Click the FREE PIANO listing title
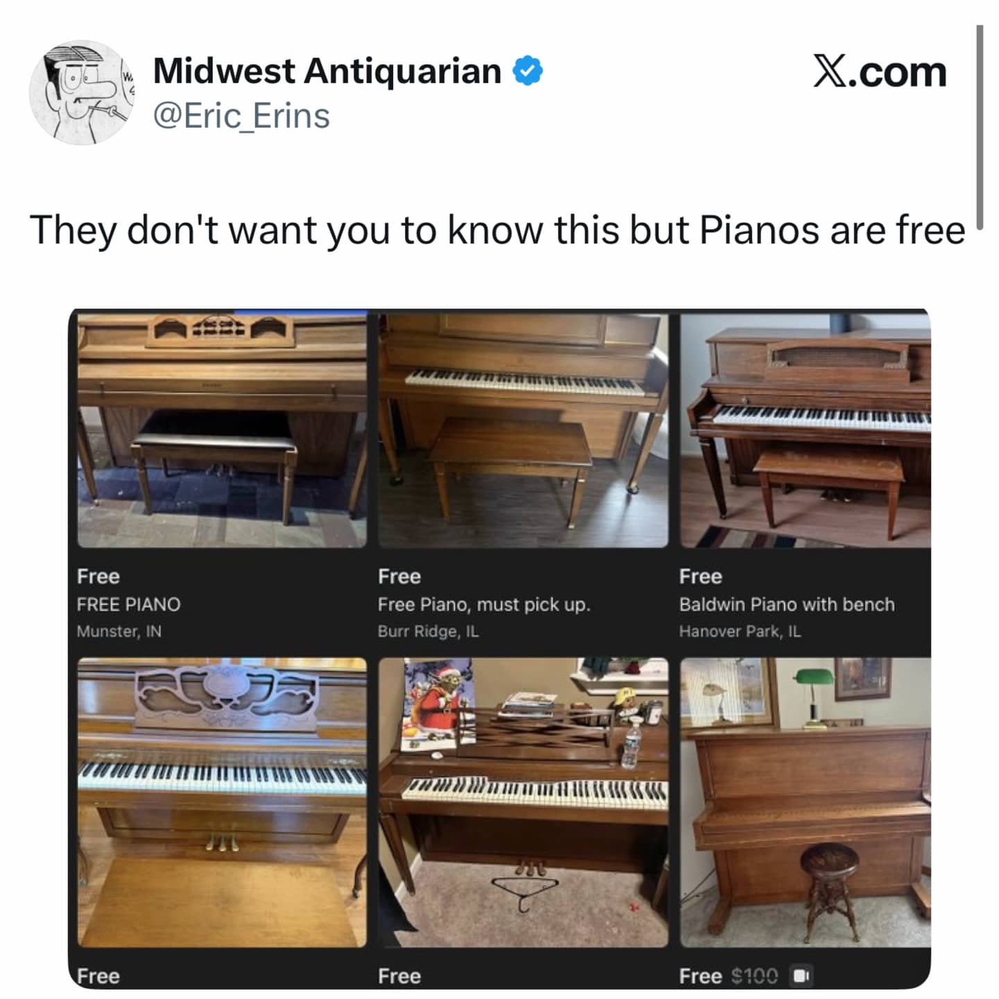999x999 pixels. coord(128,604)
